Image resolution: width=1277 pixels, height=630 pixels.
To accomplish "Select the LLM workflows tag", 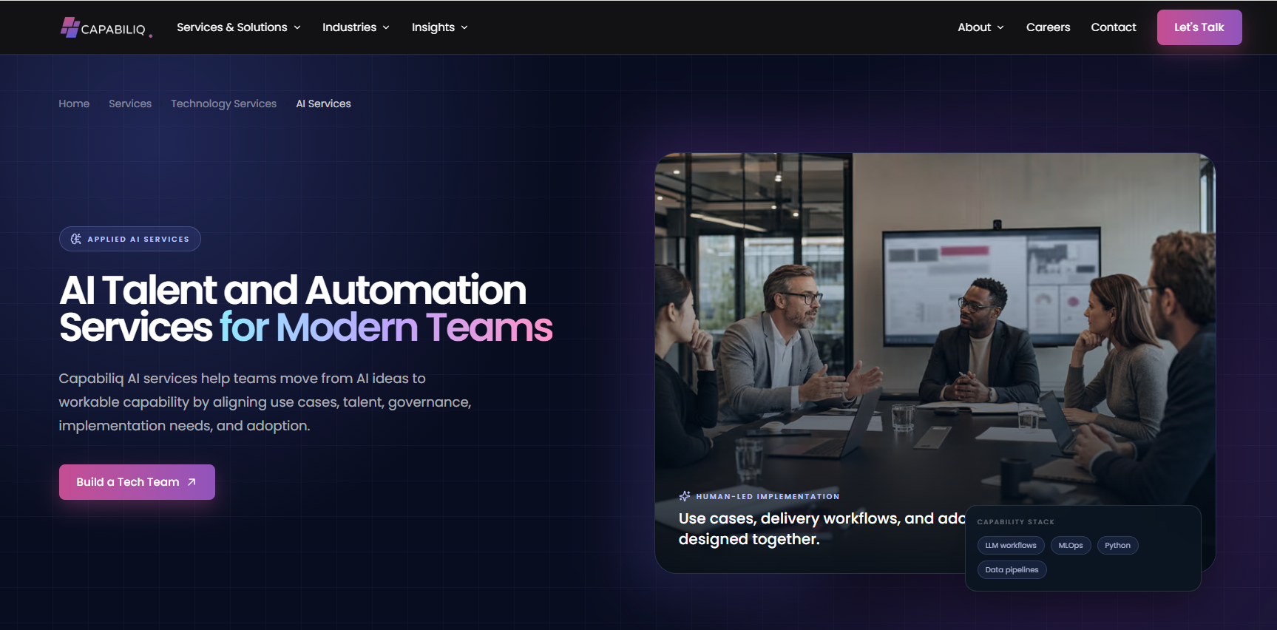I will (x=1011, y=546).
